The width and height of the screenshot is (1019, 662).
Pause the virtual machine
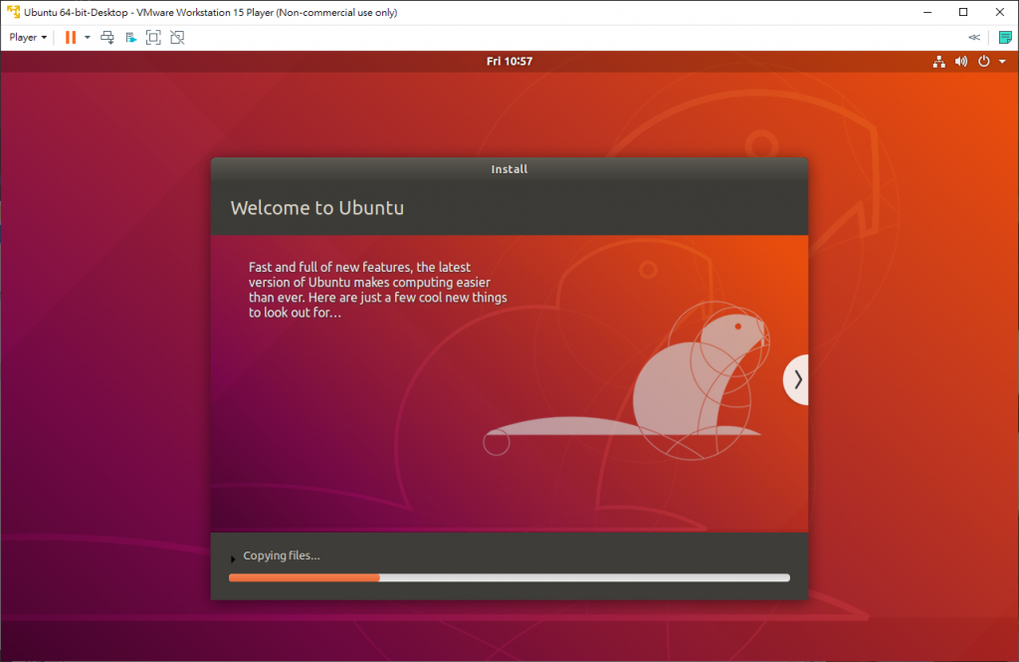point(71,37)
